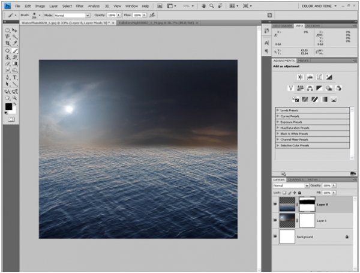Click the background color swatch

pyautogui.click(x=14, y=111)
